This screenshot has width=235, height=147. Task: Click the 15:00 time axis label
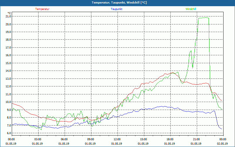point(144,139)
